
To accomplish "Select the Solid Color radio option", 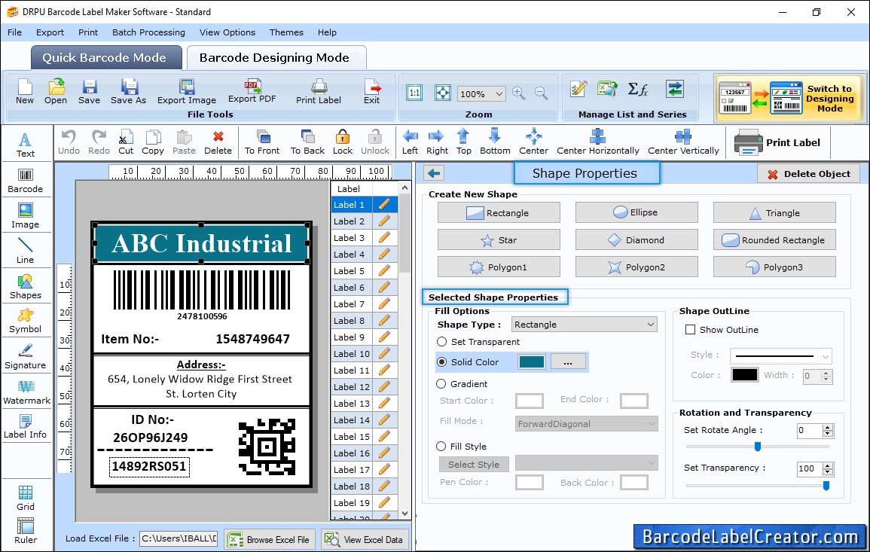I will (x=441, y=361).
